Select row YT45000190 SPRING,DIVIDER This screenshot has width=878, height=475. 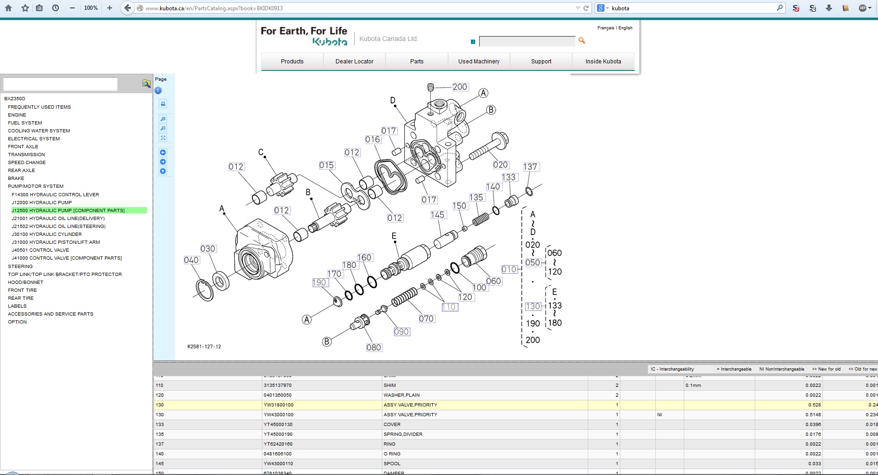coord(515,434)
